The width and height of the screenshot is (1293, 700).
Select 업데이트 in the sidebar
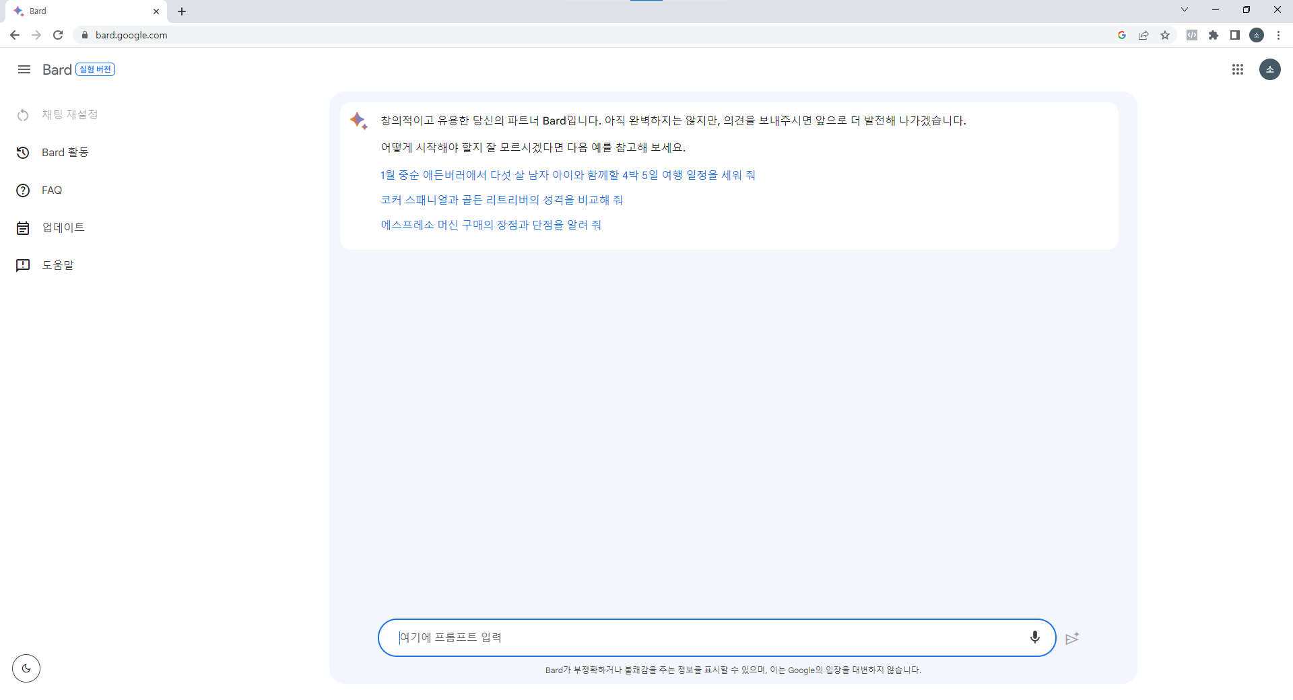[63, 228]
